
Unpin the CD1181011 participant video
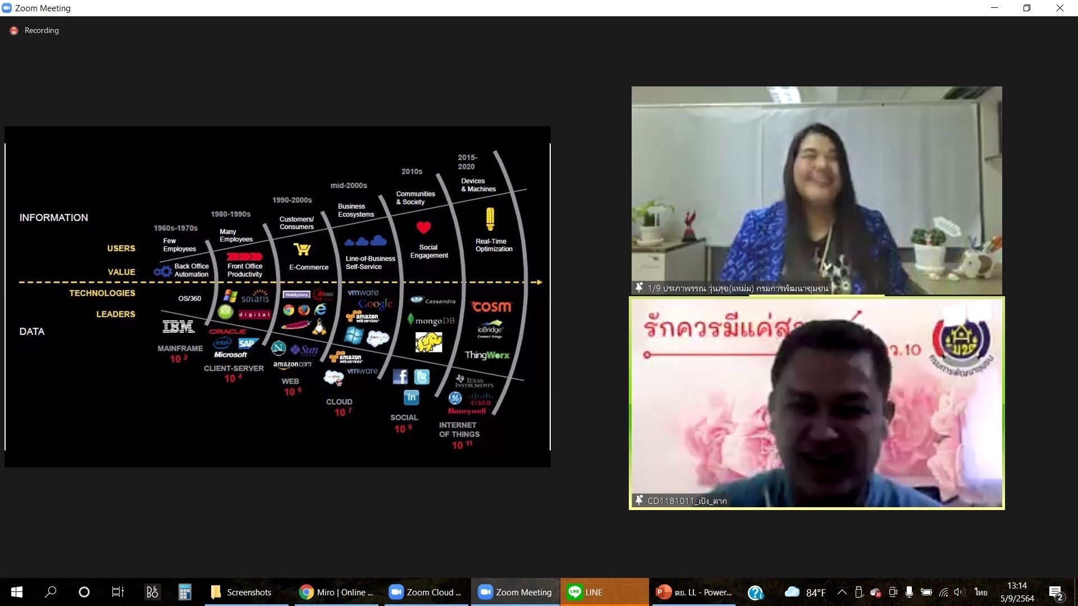[x=640, y=499]
